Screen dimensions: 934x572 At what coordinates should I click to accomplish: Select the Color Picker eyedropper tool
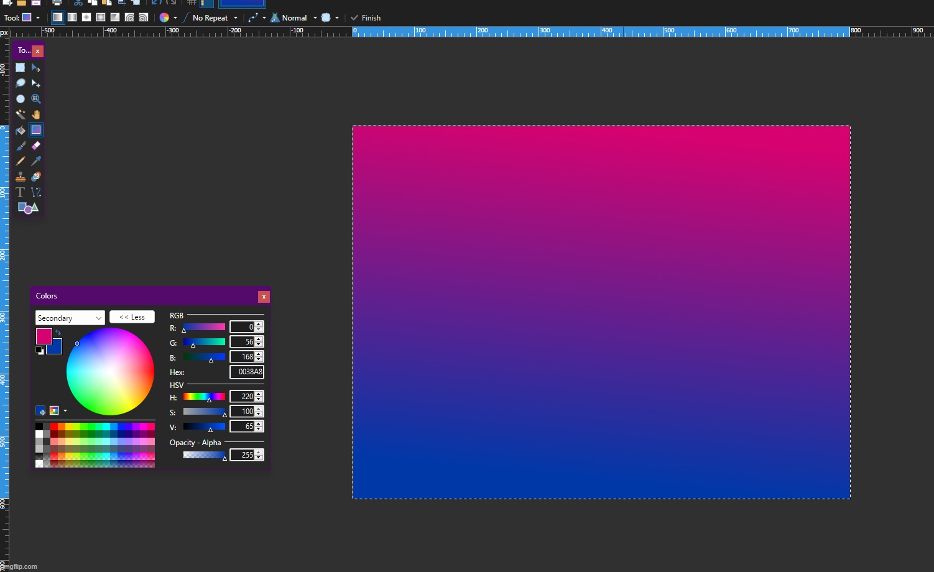click(36, 161)
